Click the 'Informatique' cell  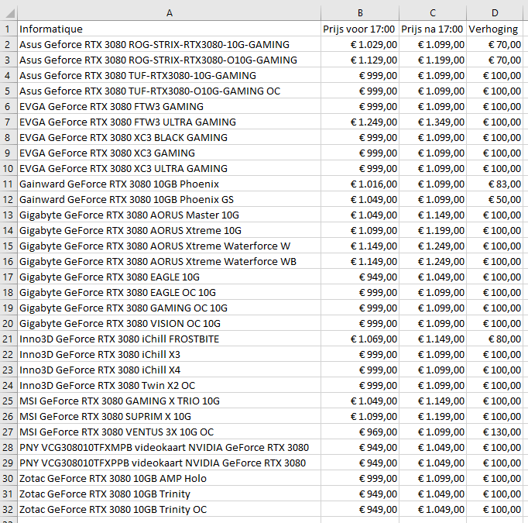coord(170,29)
